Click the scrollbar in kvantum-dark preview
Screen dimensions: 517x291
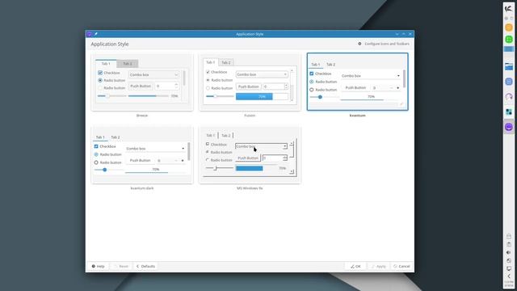(188, 151)
